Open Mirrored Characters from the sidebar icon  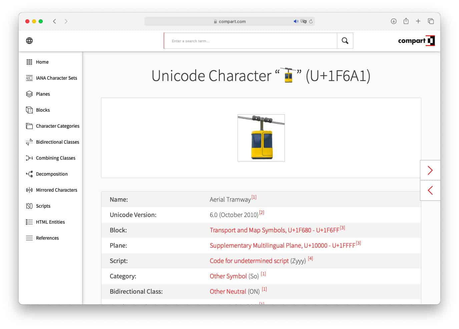pos(29,190)
